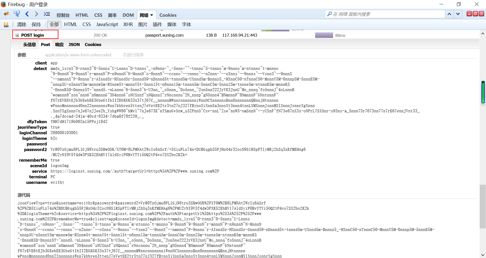The image size is (486, 258).
Task: Collapse the POST login request row
Action: pyautogui.click(x=17, y=35)
